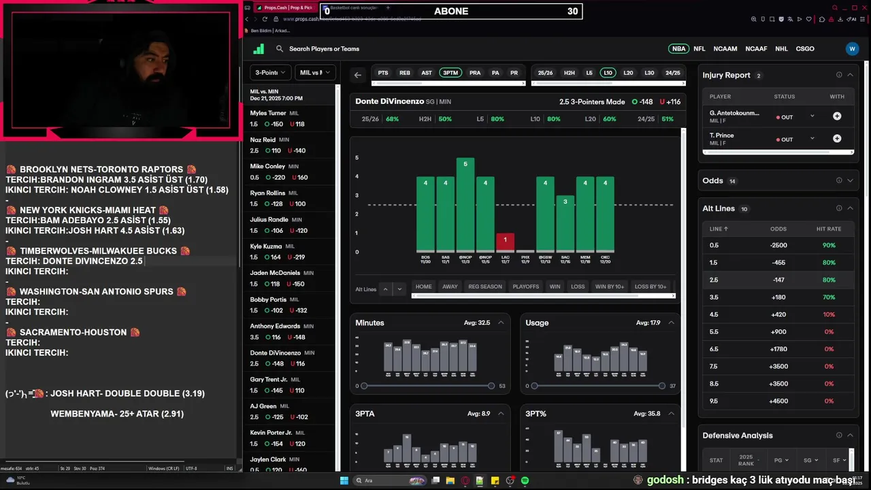Image resolution: width=871 pixels, height=490 pixels.
Task: Select Myles Turner in the player list
Action: pyautogui.click(x=290, y=118)
